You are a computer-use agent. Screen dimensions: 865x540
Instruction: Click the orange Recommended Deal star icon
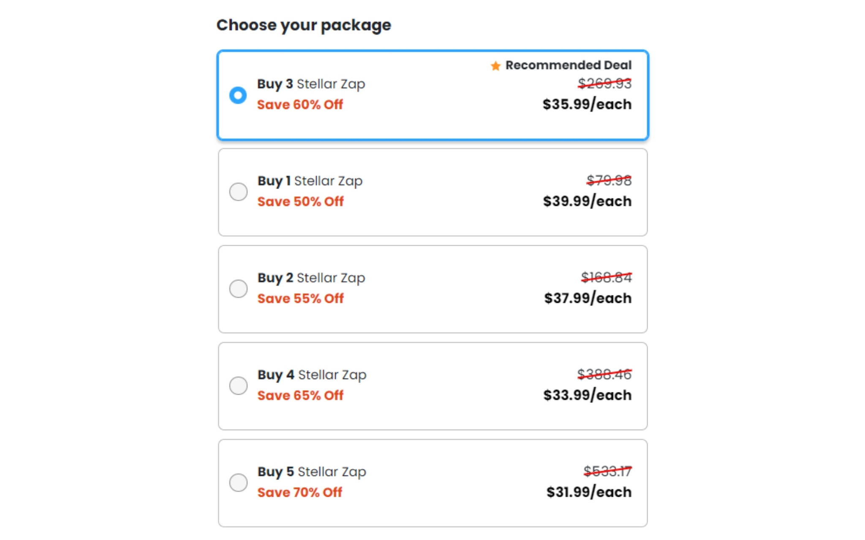[x=495, y=66]
